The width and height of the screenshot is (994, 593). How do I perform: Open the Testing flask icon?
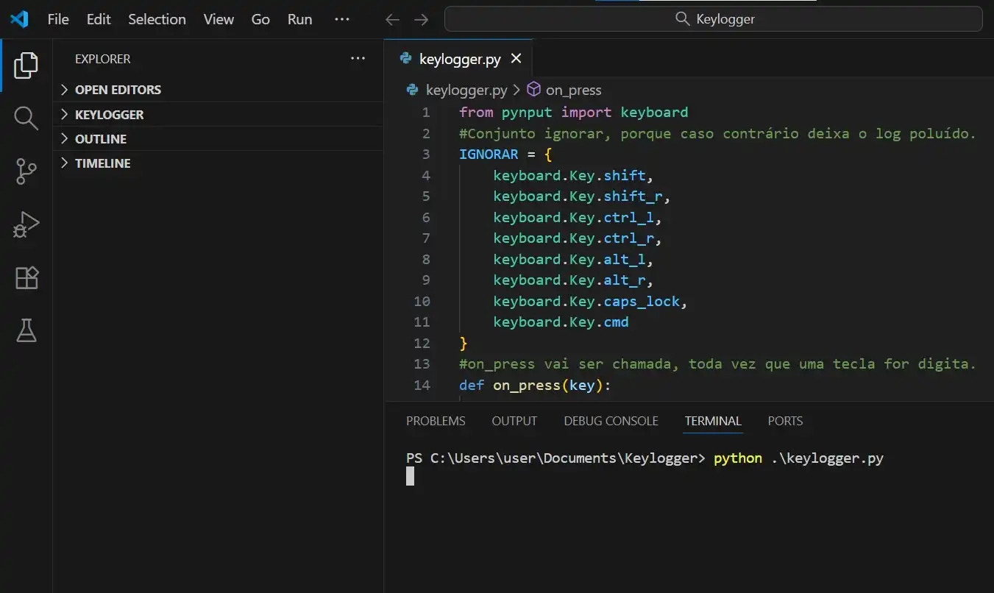pyautogui.click(x=26, y=331)
